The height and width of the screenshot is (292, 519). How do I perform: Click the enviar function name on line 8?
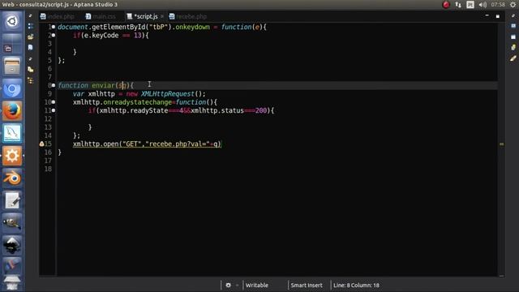coord(103,85)
